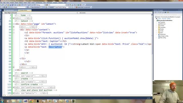Open the Architecture menu
The height and width of the screenshot is (103, 183).
click(x=39, y=3)
